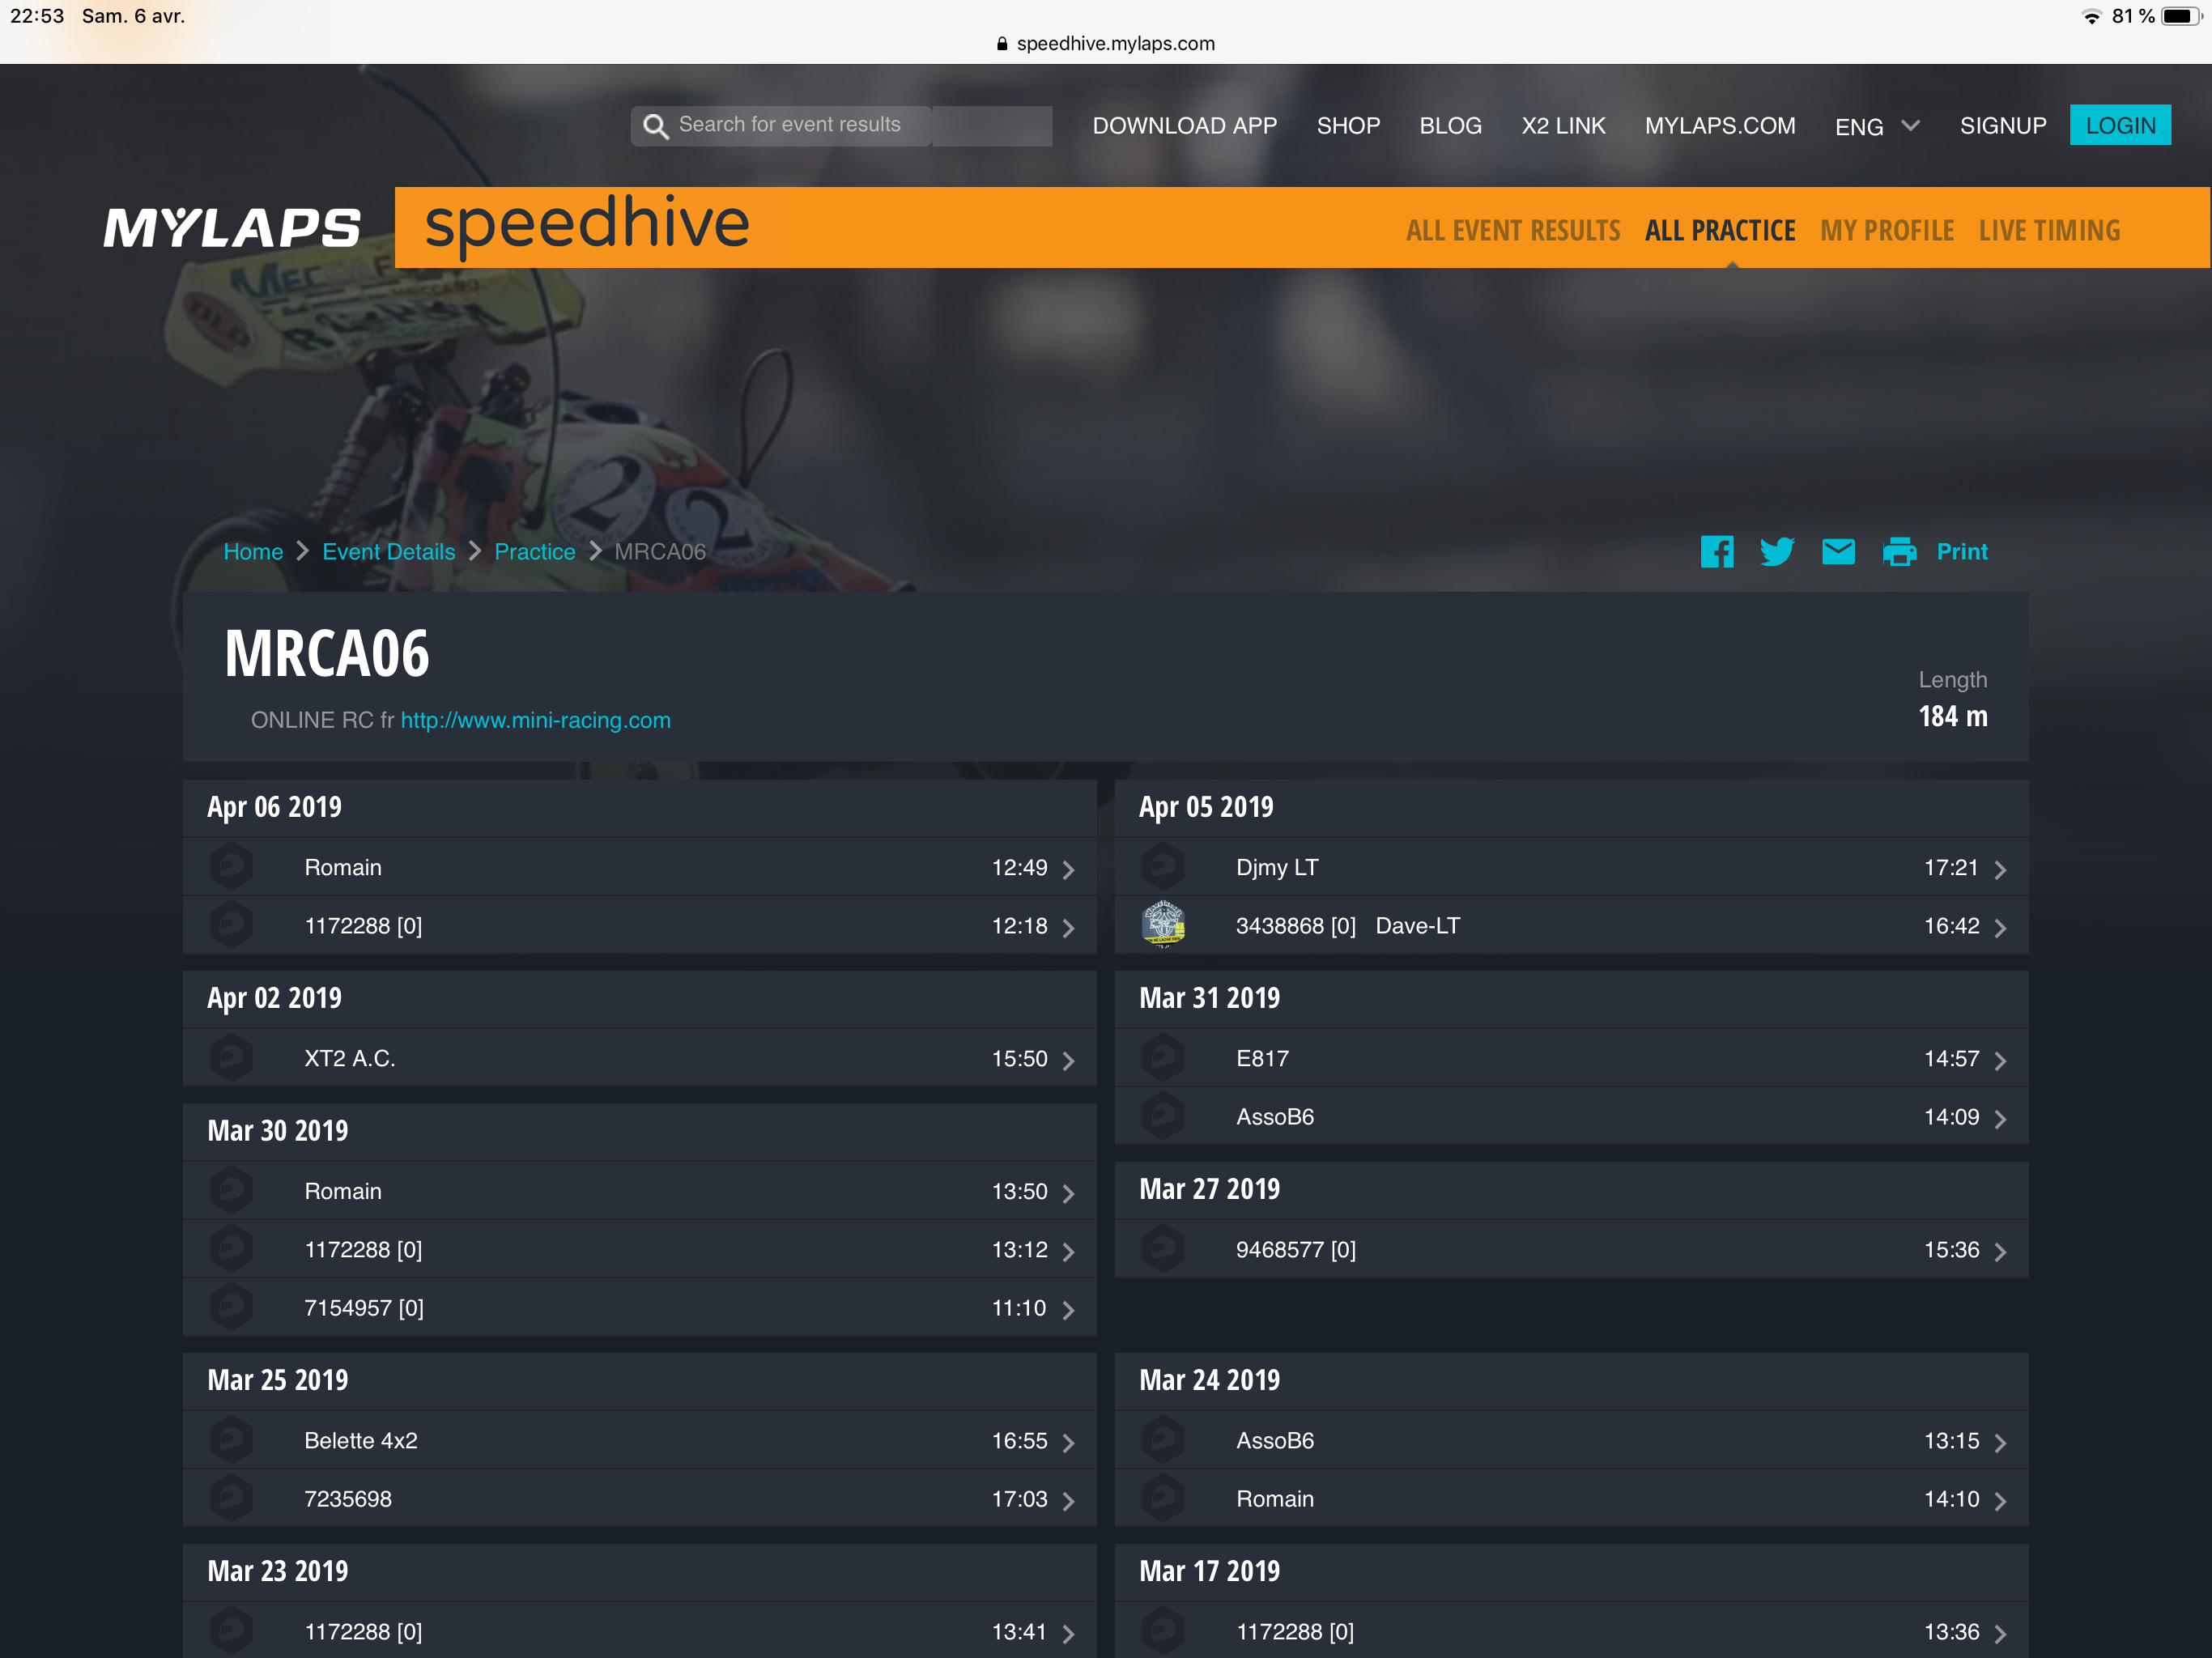
Task: Open MY PROFILE tab
Action: [x=1887, y=230]
